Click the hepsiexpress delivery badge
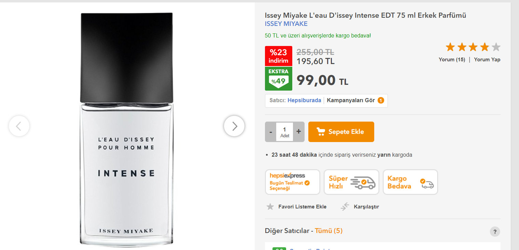 pyautogui.click(x=293, y=182)
